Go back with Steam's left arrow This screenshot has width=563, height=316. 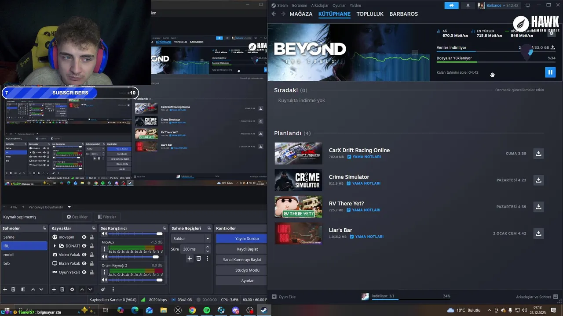(274, 14)
